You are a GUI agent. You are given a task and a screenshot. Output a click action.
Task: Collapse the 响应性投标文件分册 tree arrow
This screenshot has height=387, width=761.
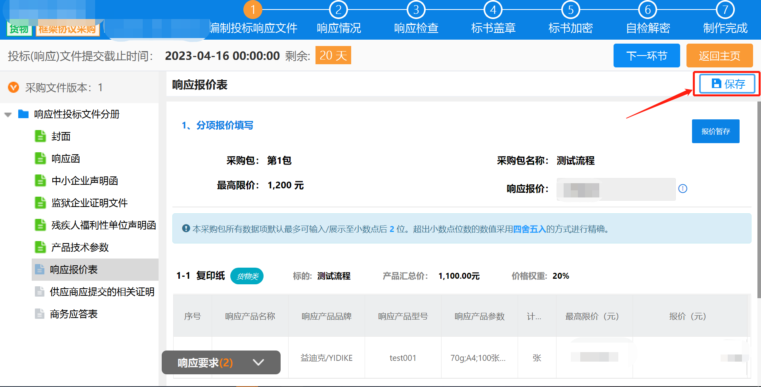[8, 115]
